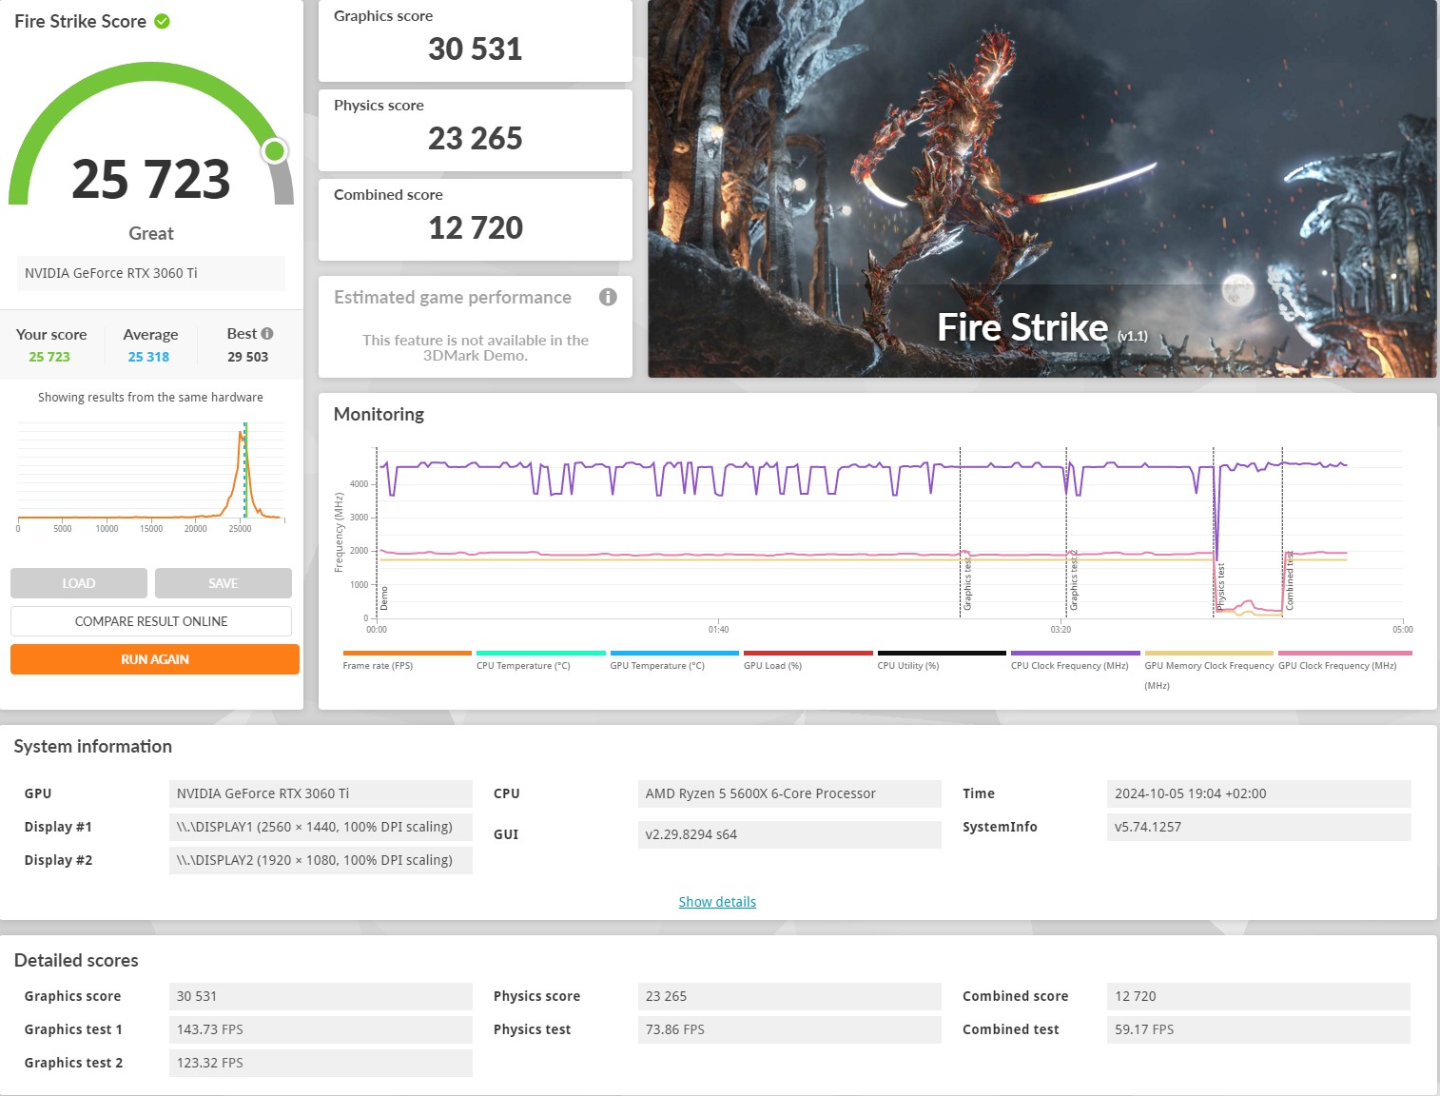Click the DISPLAY2 1920 × 1080 value

point(321,860)
